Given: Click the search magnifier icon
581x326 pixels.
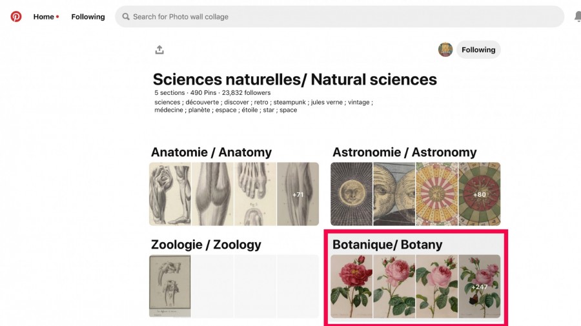Looking at the screenshot, I should coord(126,17).
